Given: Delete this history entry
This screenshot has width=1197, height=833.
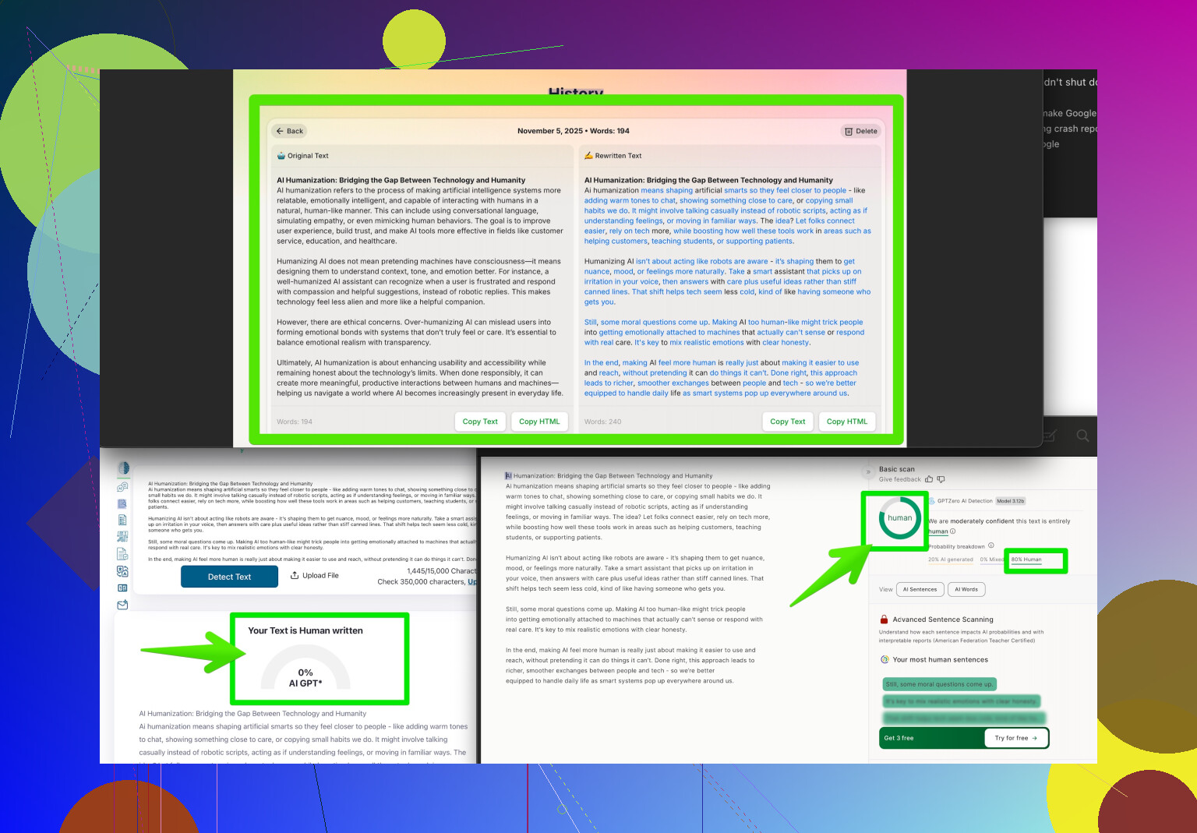Looking at the screenshot, I should tap(860, 131).
